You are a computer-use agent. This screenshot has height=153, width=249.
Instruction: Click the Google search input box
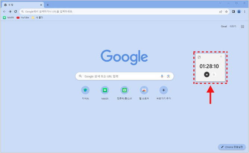coord(119,76)
